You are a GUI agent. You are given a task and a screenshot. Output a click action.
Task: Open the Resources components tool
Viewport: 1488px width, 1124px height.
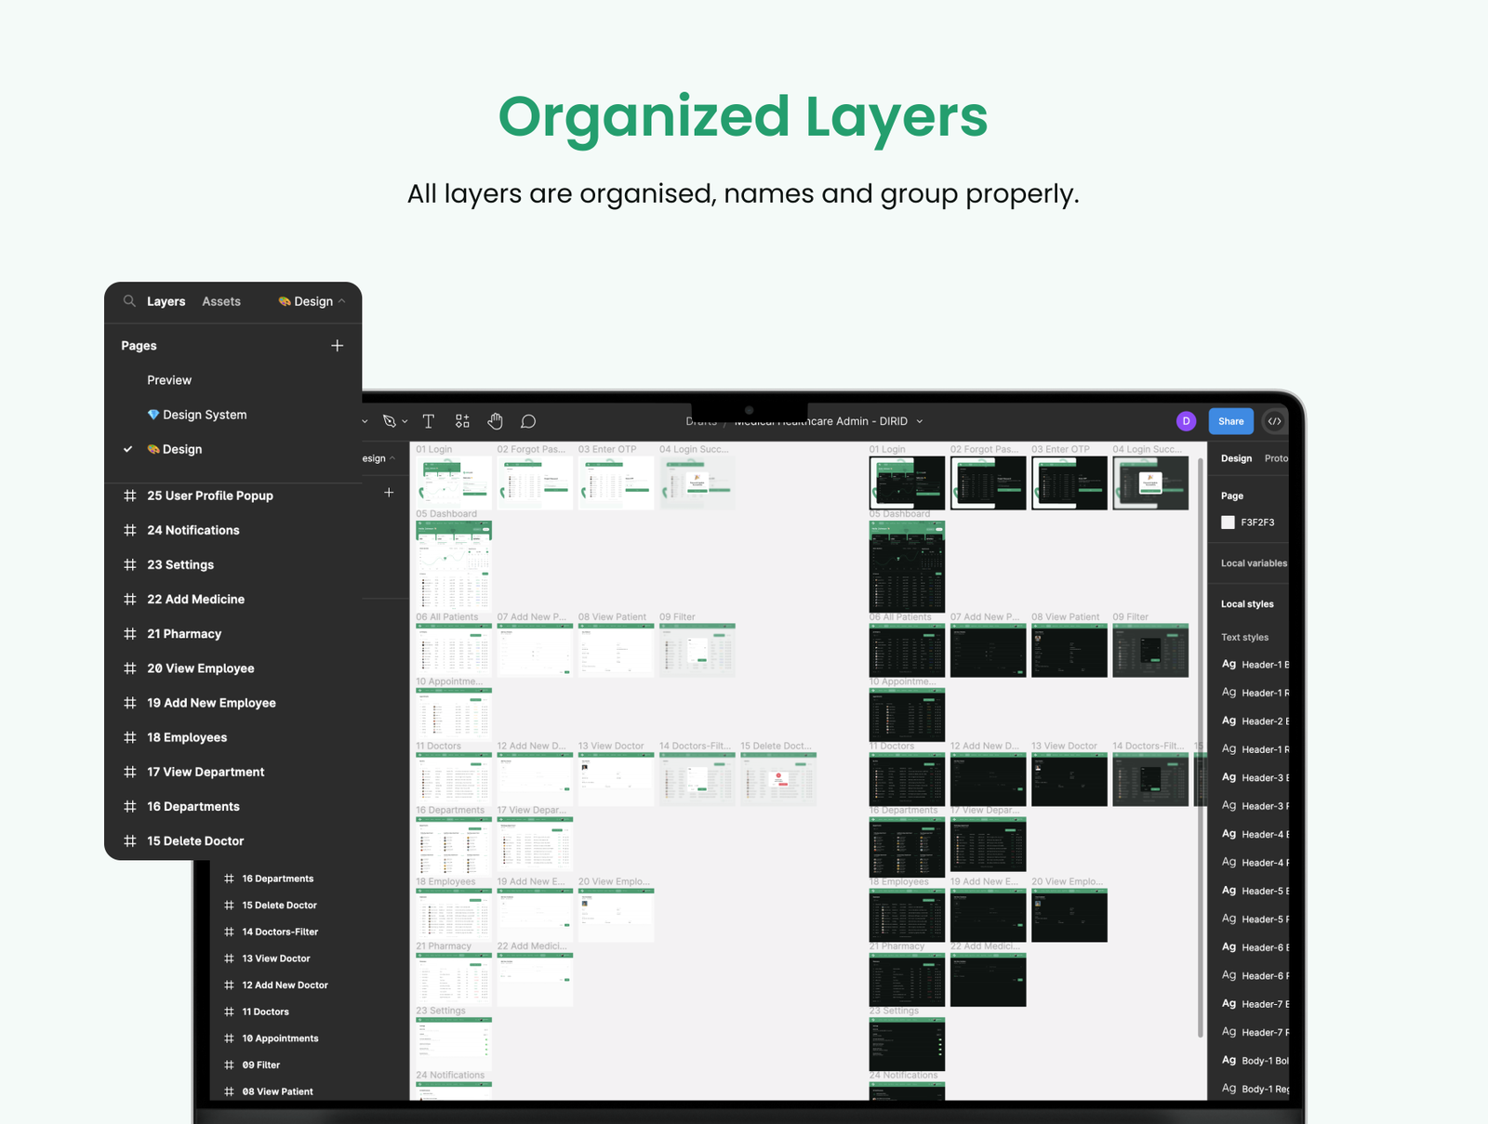(x=462, y=421)
